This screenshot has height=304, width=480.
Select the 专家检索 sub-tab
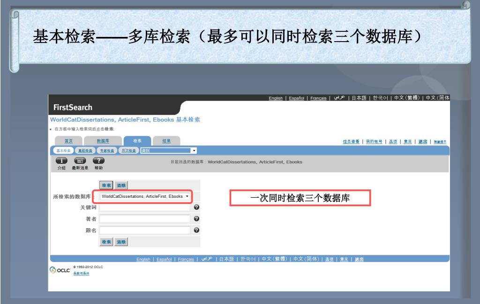click(107, 151)
